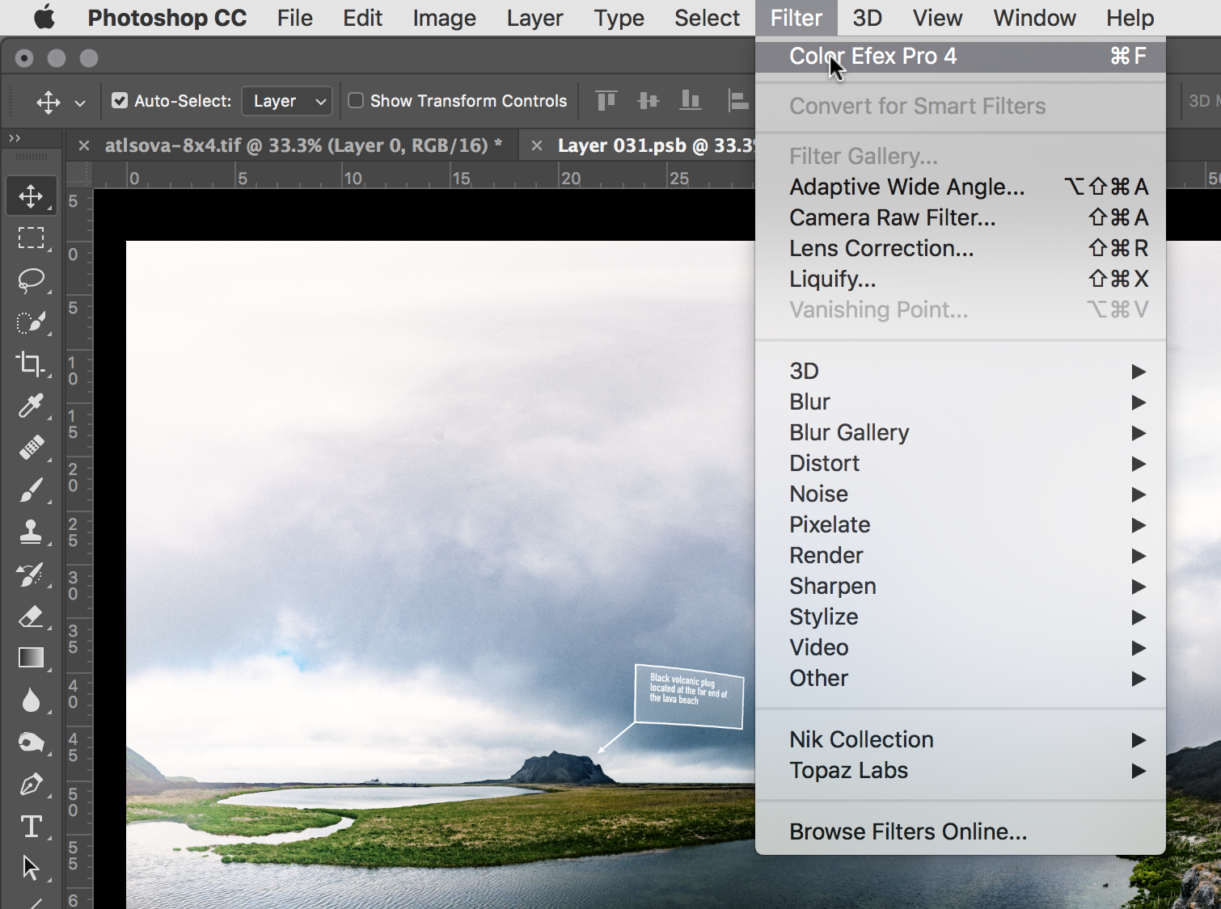Expand the Video submenu

pos(961,647)
